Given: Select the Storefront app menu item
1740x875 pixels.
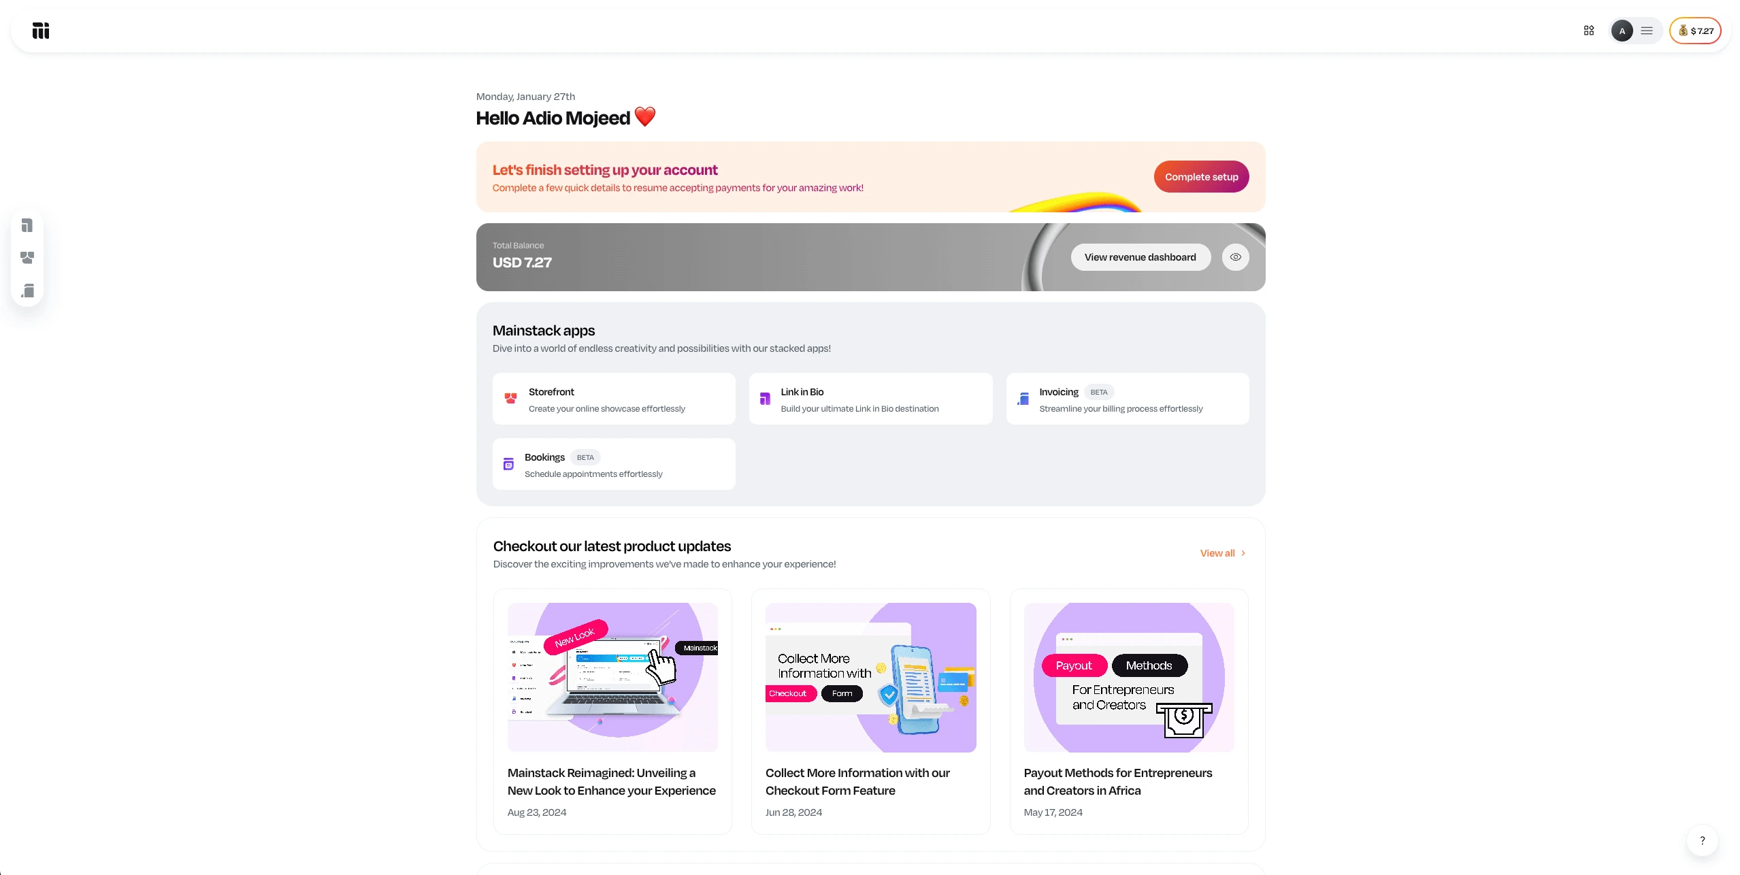Looking at the screenshot, I should [614, 399].
